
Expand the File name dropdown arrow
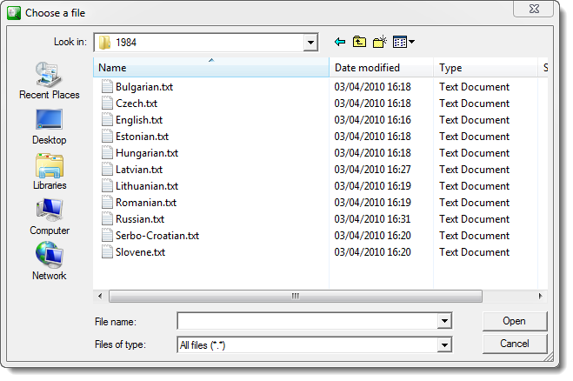tap(444, 322)
